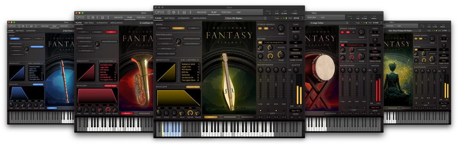Select the Soft mood in the Strings window

pyautogui.click(x=163, y=28)
